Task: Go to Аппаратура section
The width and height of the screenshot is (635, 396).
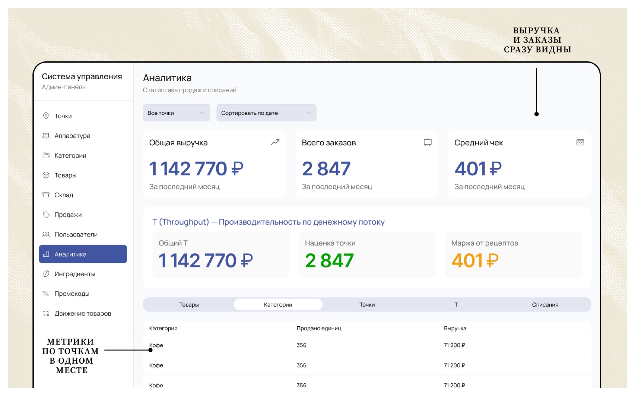Action: (x=83, y=136)
